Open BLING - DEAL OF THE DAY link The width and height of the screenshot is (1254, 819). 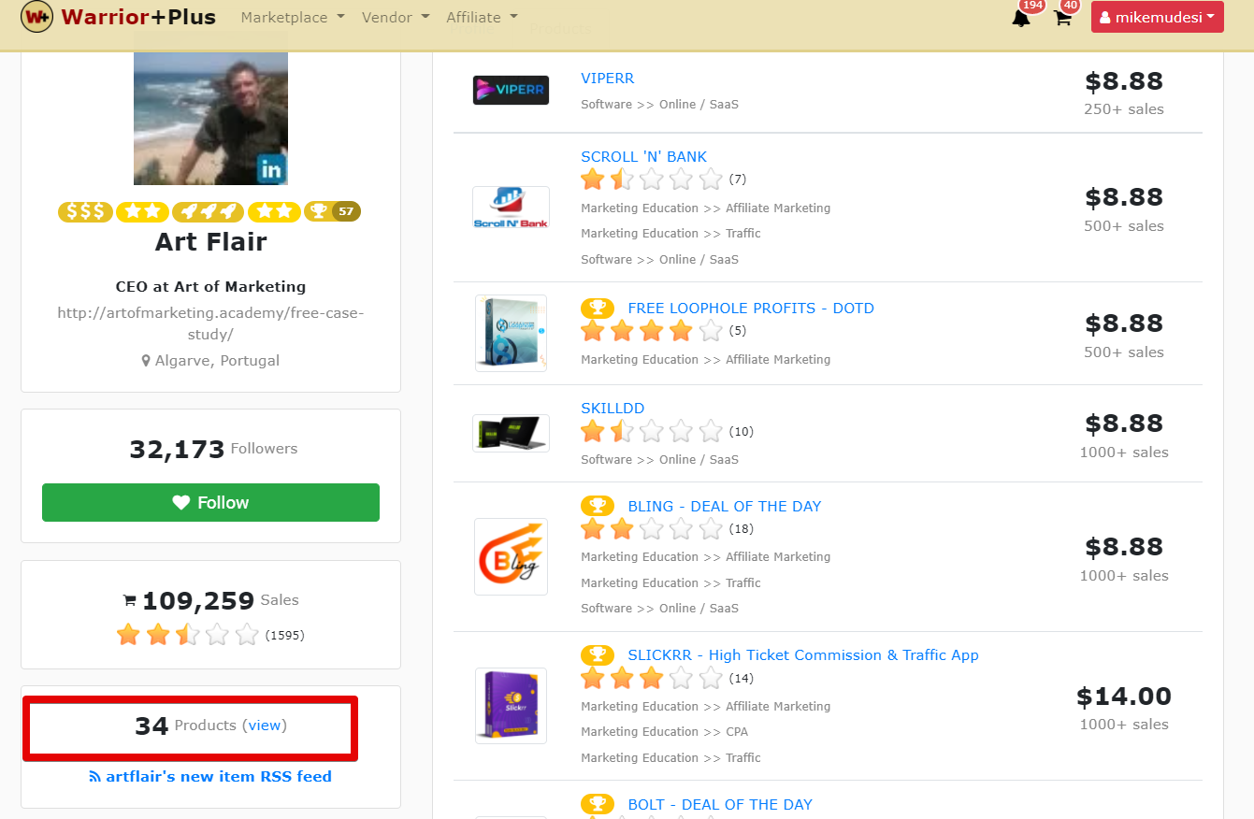tap(725, 507)
